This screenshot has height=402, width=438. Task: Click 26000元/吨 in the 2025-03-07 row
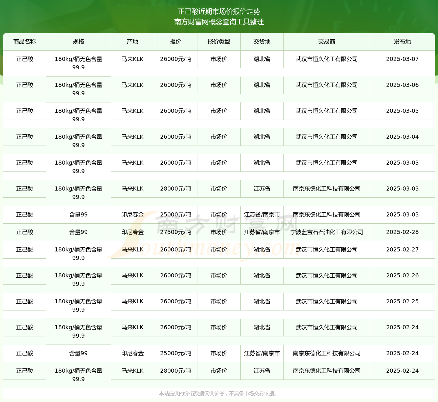176,59
